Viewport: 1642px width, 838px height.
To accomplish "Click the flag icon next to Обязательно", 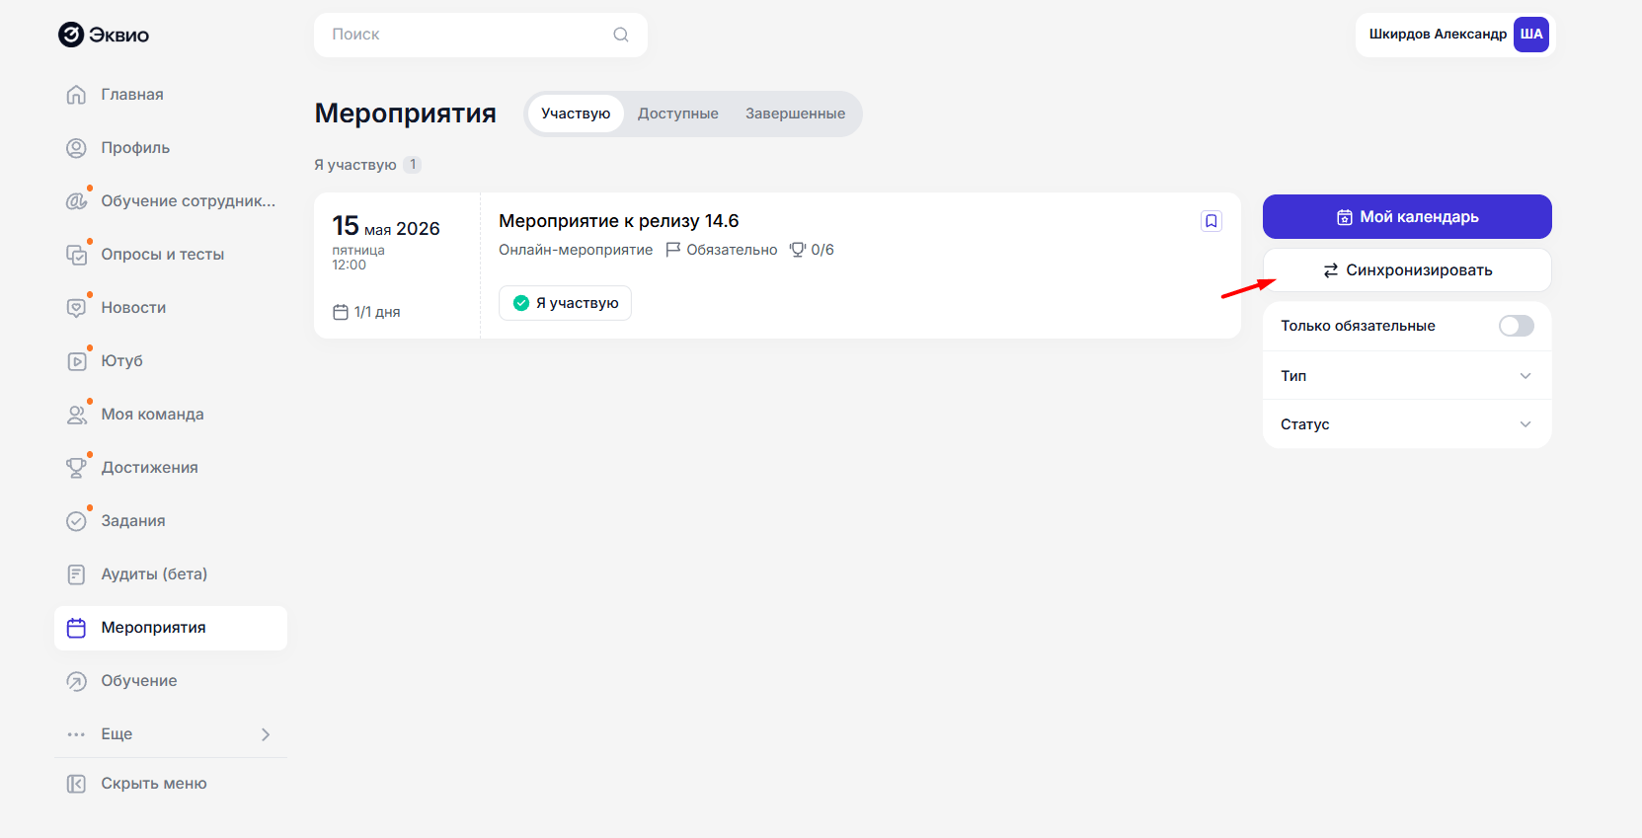I will pyautogui.click(x=673, y=250).
